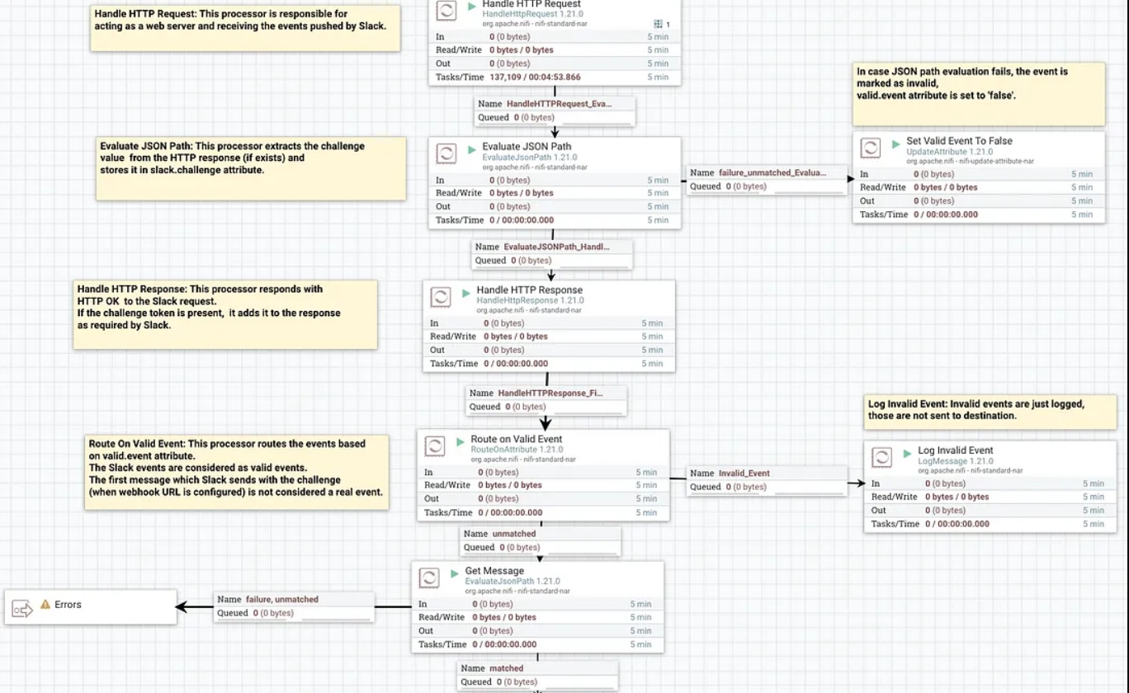Click the Handle HTTP Response processor icon
Image resolution: width=1129 pixels, height=693 pixels.
coord(440,297)
